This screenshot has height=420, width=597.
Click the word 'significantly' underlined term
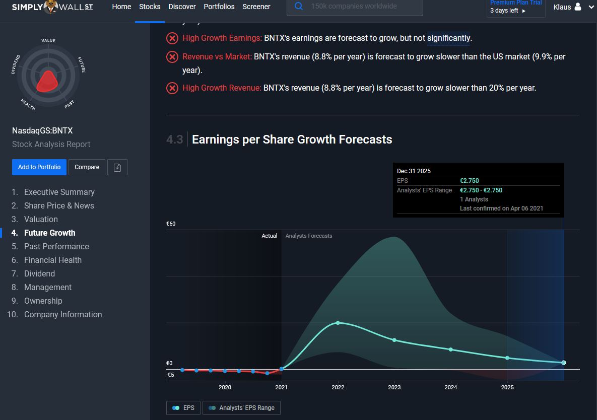448,38
